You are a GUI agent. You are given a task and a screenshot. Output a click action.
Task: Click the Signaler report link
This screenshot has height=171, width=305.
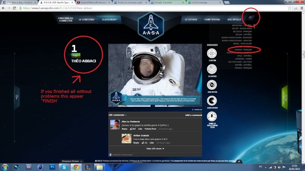(197, 109)
